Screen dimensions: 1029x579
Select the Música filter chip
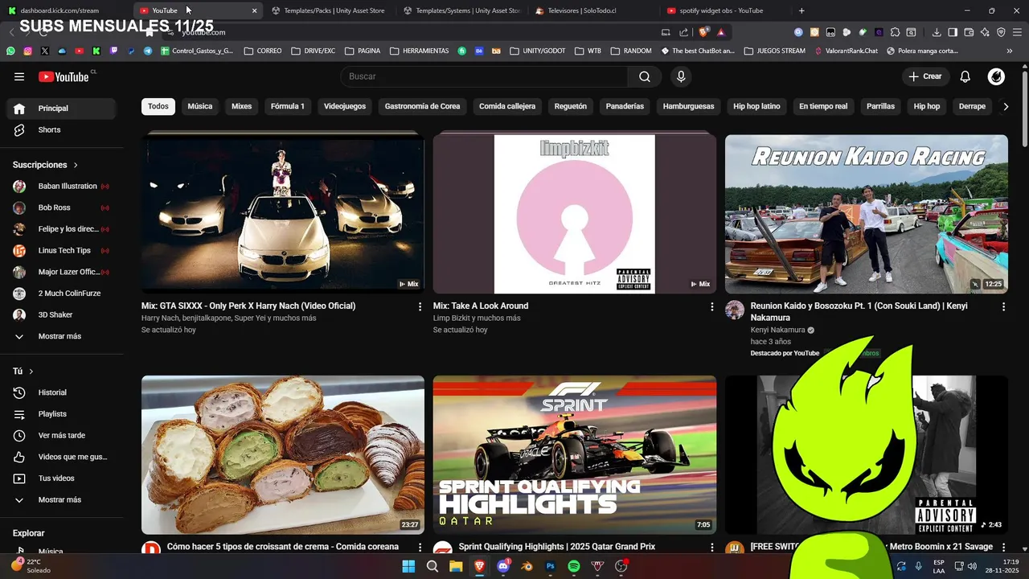pyautogui.click(x=200, y=106)
